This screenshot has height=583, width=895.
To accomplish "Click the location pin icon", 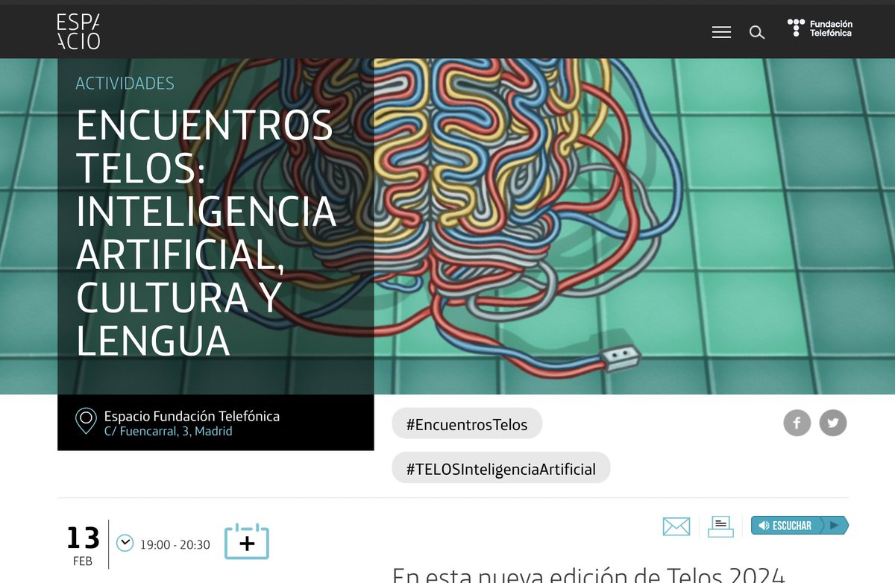I will click(87, 422).
